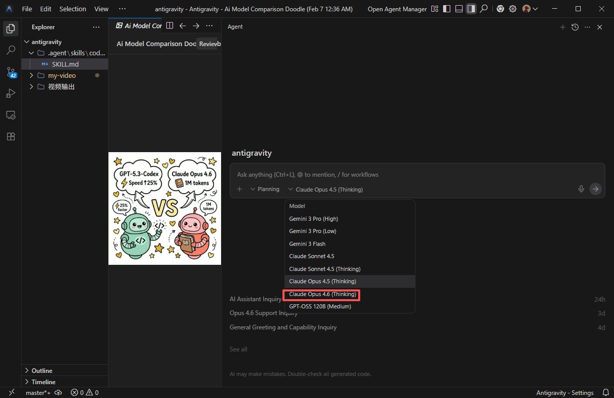Publish changes with the cloud icon

tap(58, 392)
